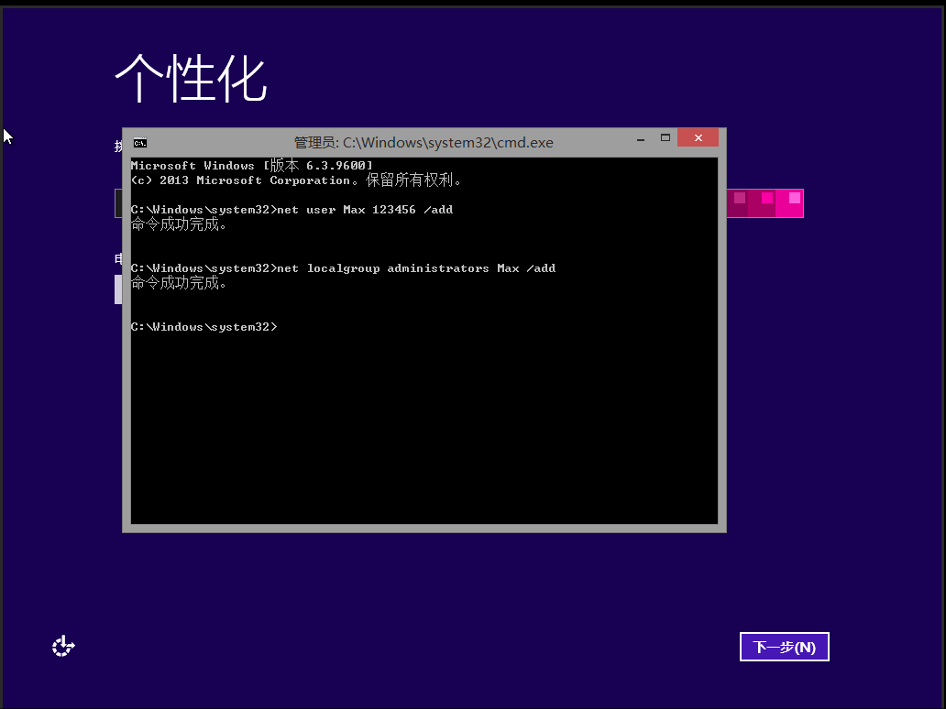
Task: Click the empty C:\Windows\system32> prompt line
Action: tap(203, 327)
